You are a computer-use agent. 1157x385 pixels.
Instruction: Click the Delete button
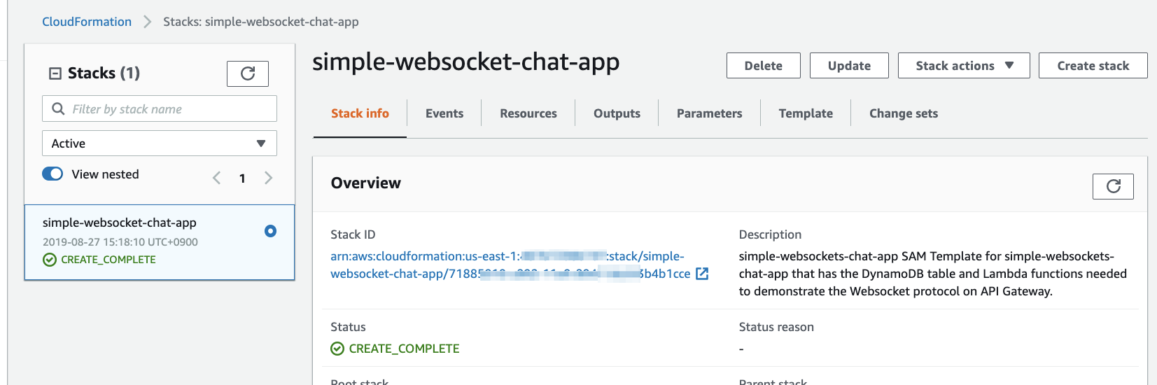764,66
